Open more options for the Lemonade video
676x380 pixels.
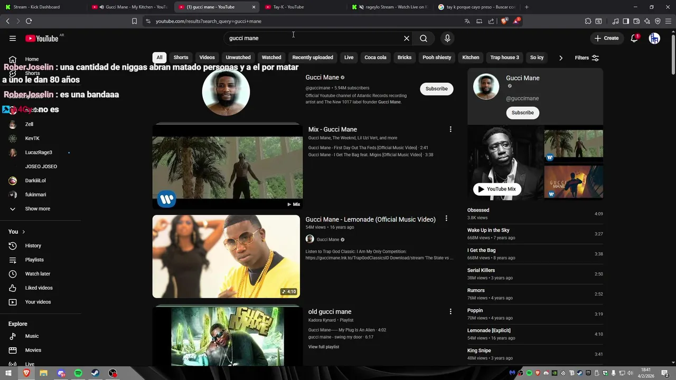tap(446, 218)
